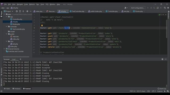Image resolution: width=170 pixels, height=95 pixels.
Task: Collapse the app folder
Action: click(6, 17)
